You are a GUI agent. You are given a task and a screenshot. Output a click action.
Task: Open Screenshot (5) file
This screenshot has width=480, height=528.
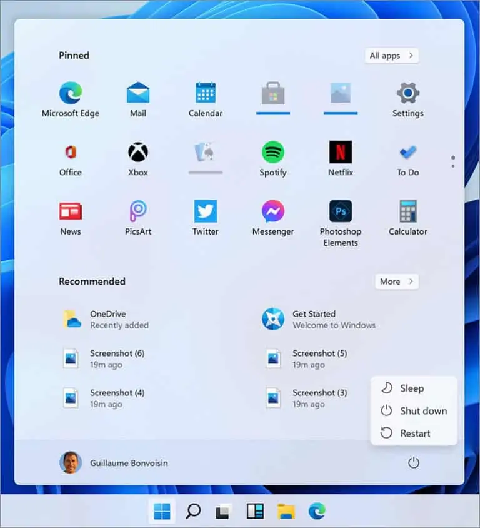[307, 359]
